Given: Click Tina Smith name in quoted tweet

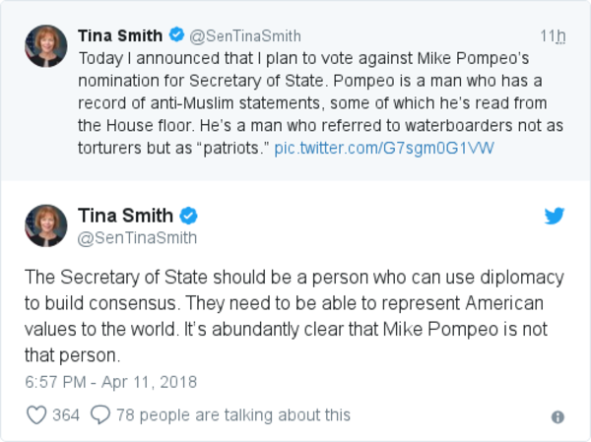Looking at the screenshot, I should click(119, 35).
